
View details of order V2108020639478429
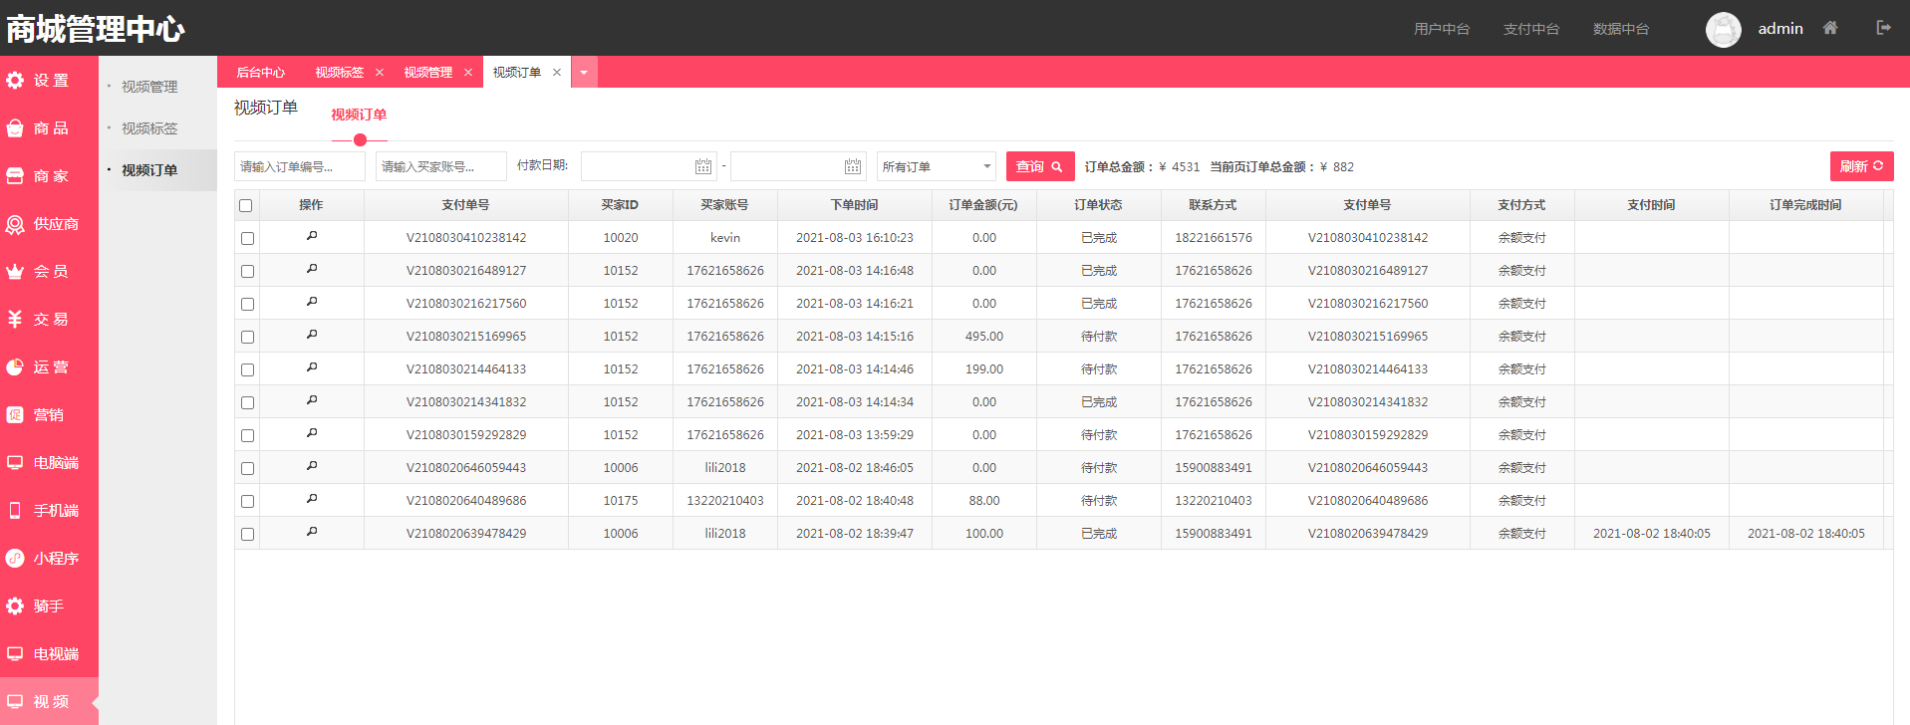[x=312, y=533]
